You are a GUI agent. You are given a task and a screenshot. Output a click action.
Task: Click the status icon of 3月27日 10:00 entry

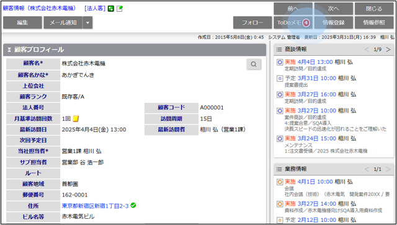click(x=280, y=111)
